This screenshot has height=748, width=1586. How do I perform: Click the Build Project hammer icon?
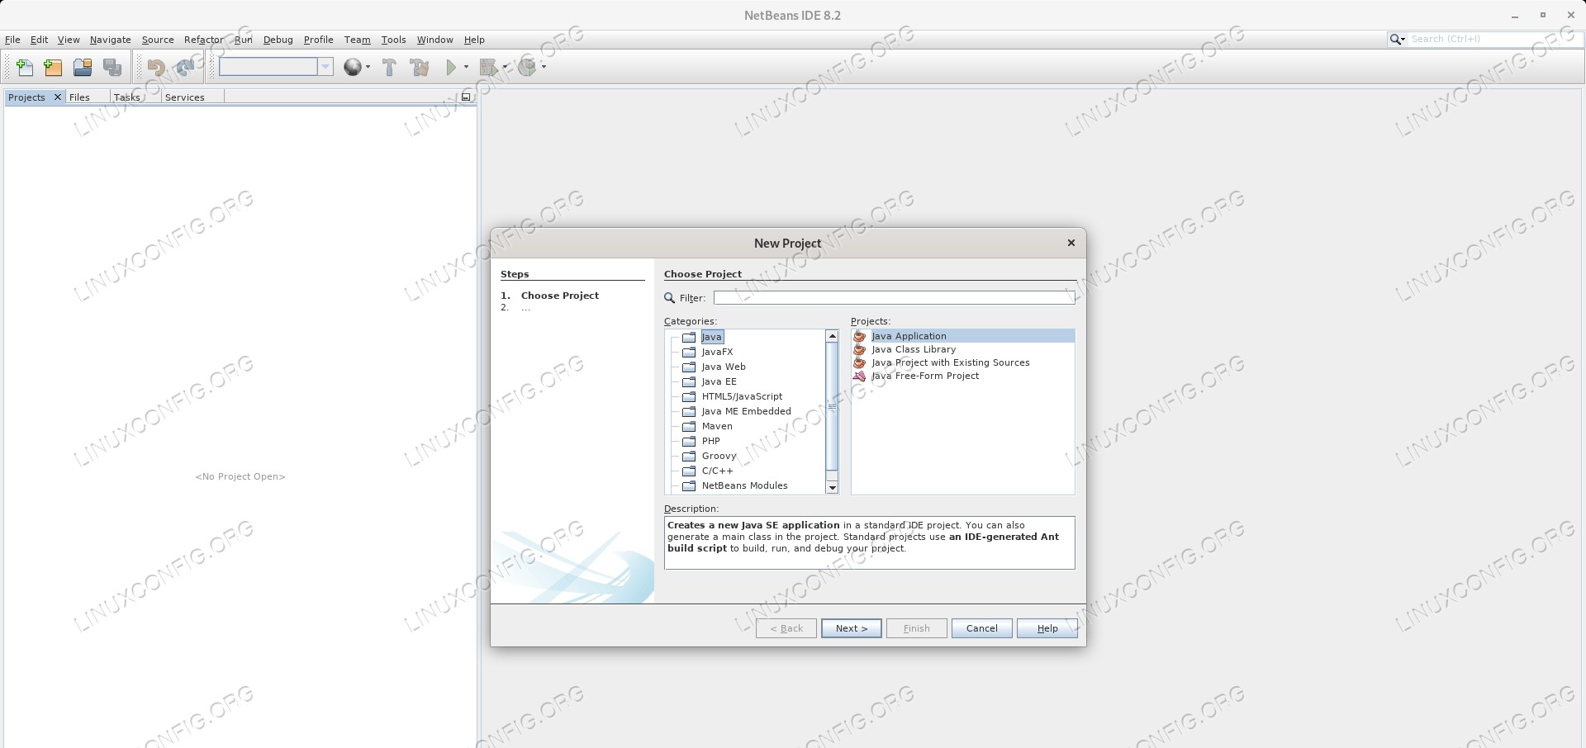pos(389,67)
